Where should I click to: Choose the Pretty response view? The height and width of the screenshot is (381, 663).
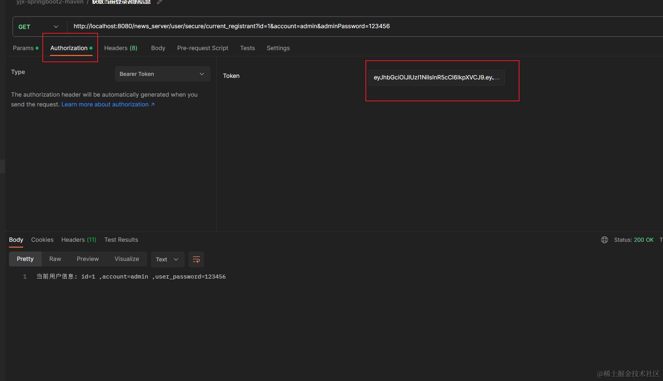(25, 259)
